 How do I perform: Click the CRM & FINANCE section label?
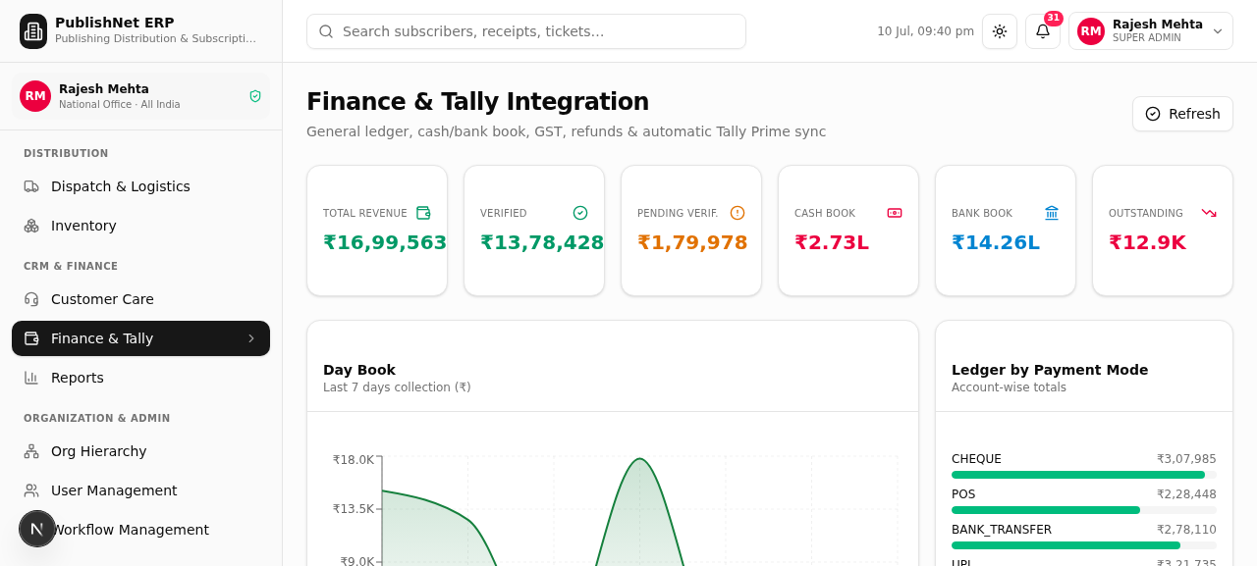pos(71,266)
